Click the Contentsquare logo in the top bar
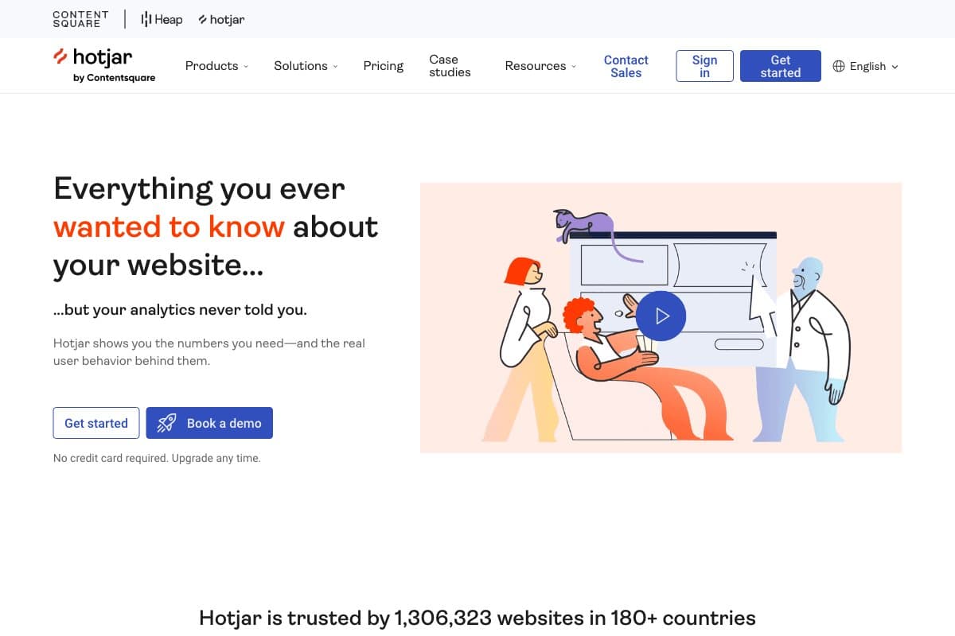 click(x=80, y=18)
